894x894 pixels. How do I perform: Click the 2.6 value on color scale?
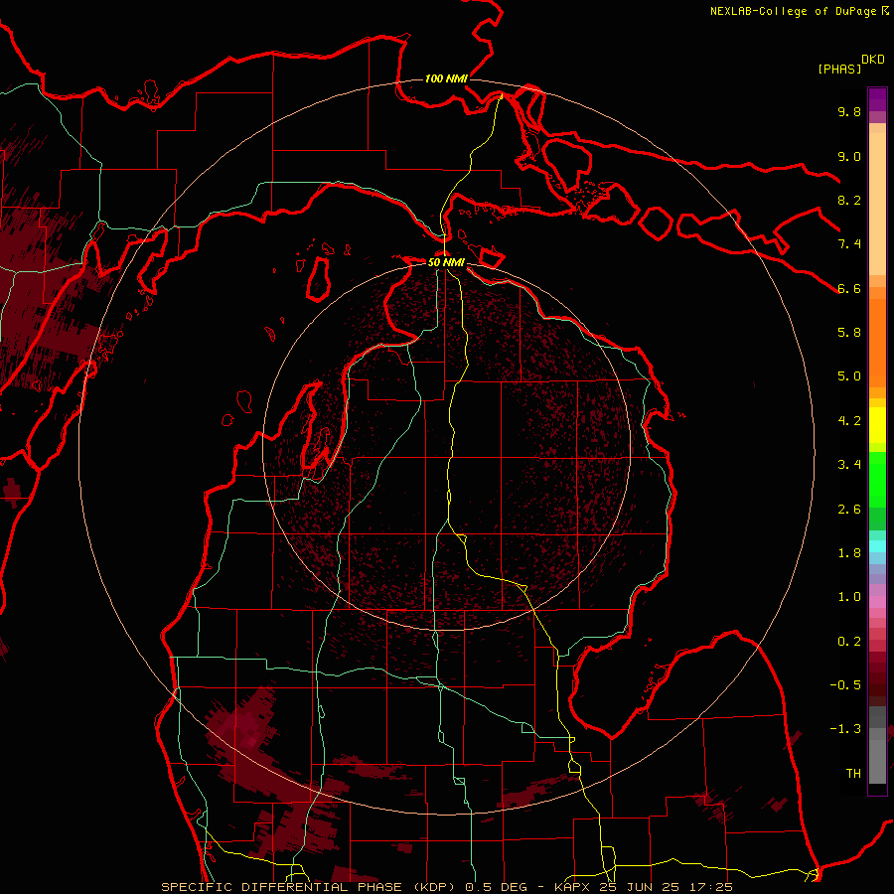click(x=849, y=510)
